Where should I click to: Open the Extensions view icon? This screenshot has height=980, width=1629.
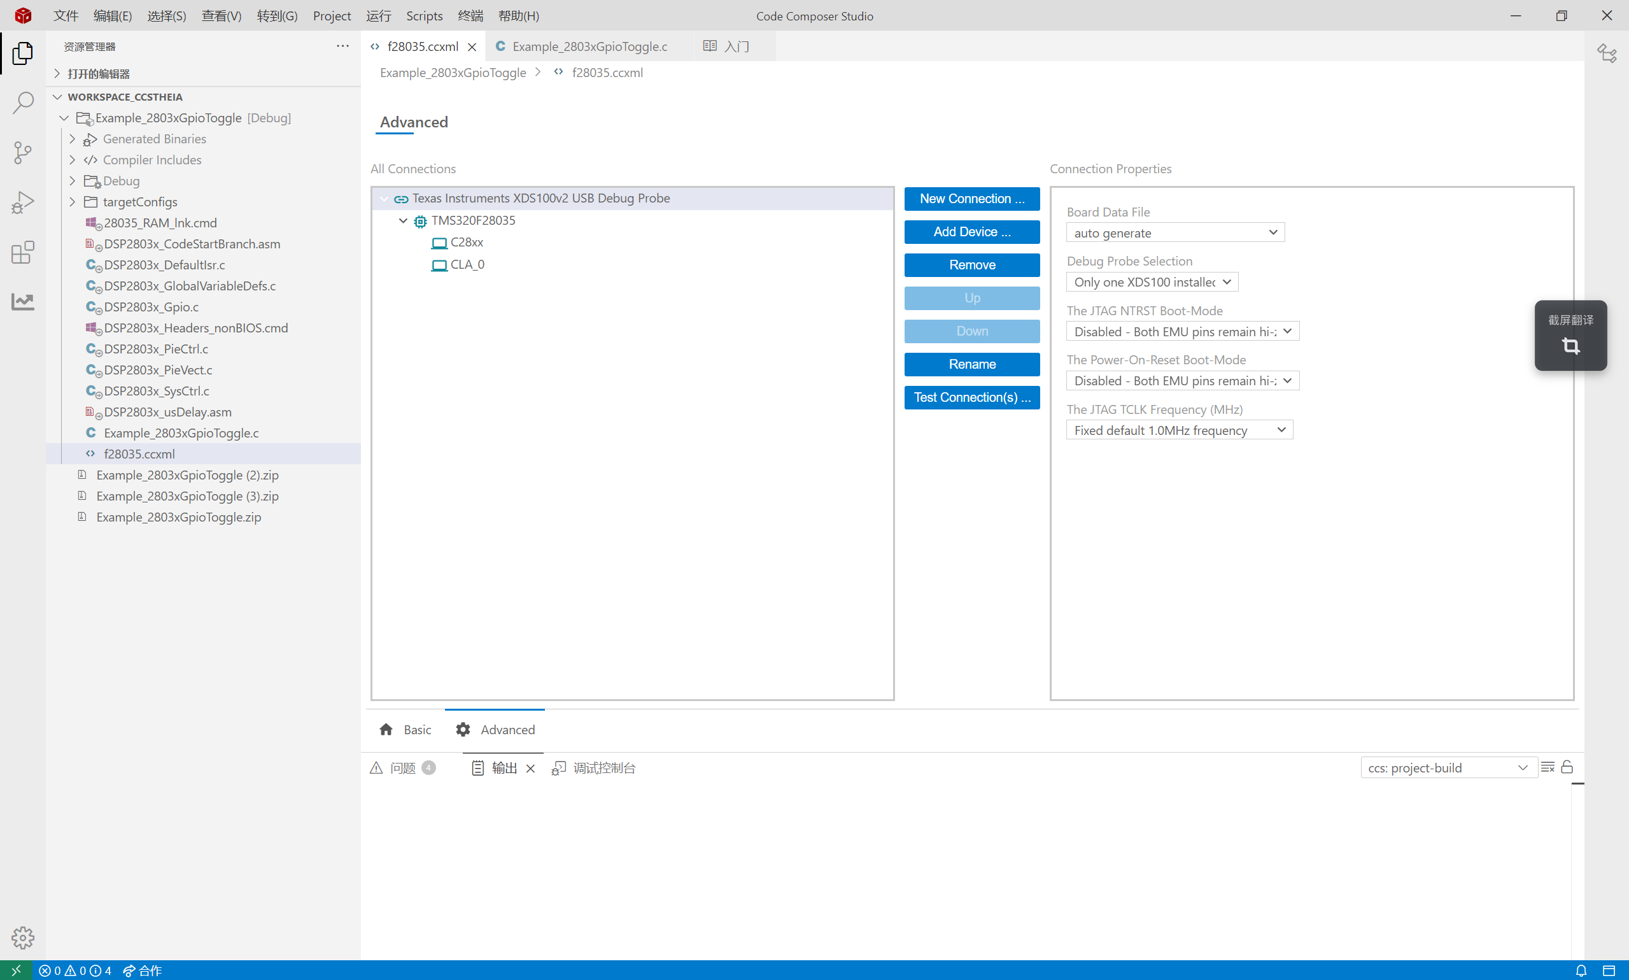pyautogui.click(x=22, y=252)
